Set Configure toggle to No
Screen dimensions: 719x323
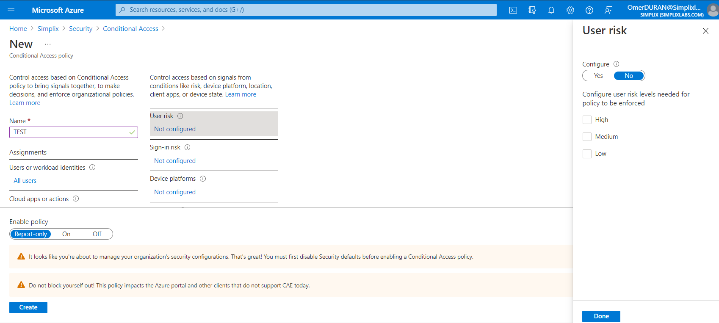[629, 76]
